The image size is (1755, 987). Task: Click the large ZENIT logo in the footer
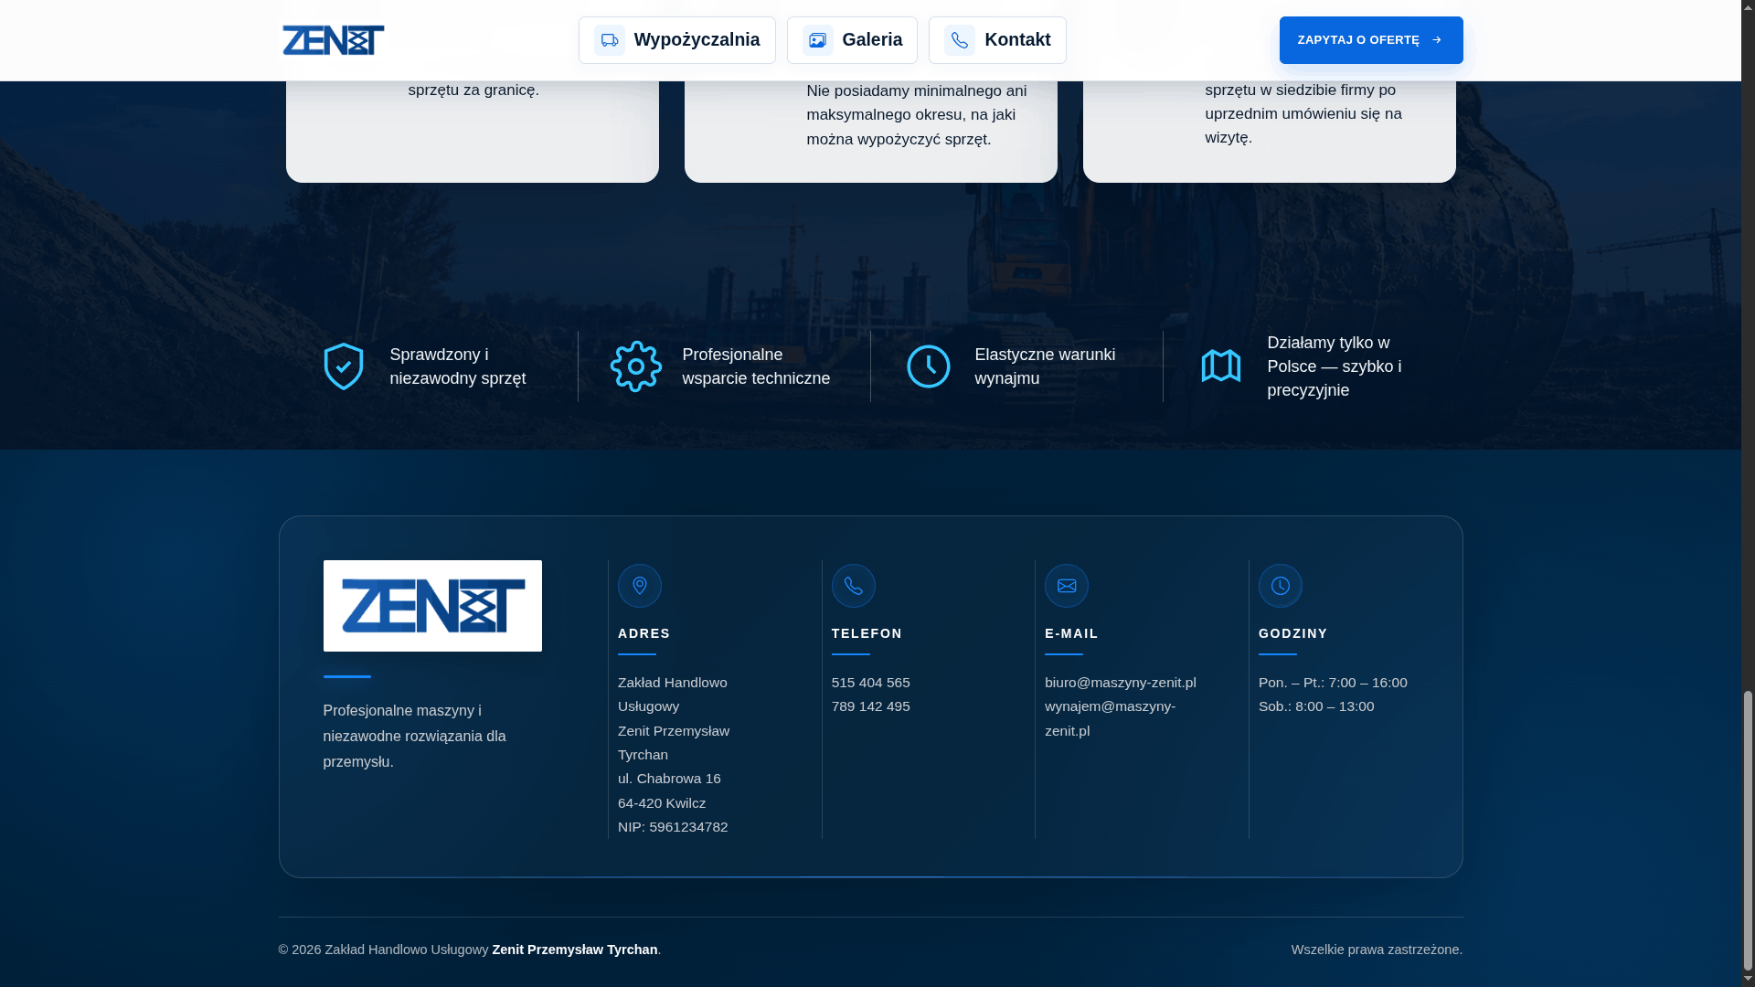[x=432, y=606]
